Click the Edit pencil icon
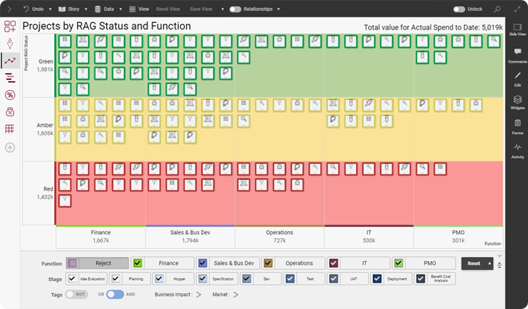This screenshot has height=309, width=528. click(517, 77)
